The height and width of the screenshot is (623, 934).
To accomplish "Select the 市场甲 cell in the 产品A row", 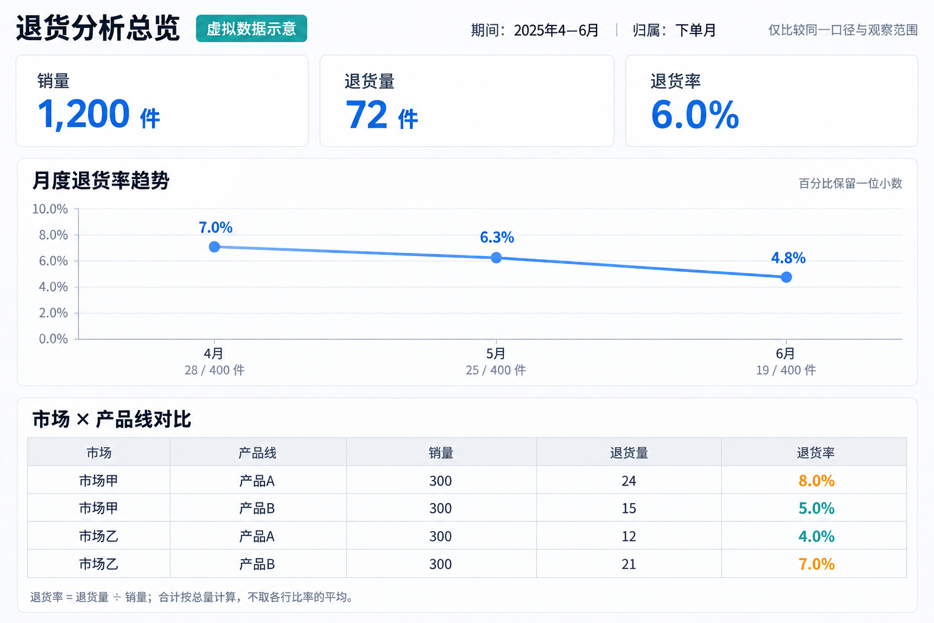I will 99,481.
